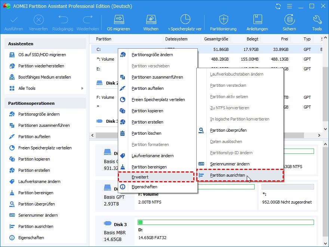Sort by Typ column header
329x247 pixels.
(307, 39)
